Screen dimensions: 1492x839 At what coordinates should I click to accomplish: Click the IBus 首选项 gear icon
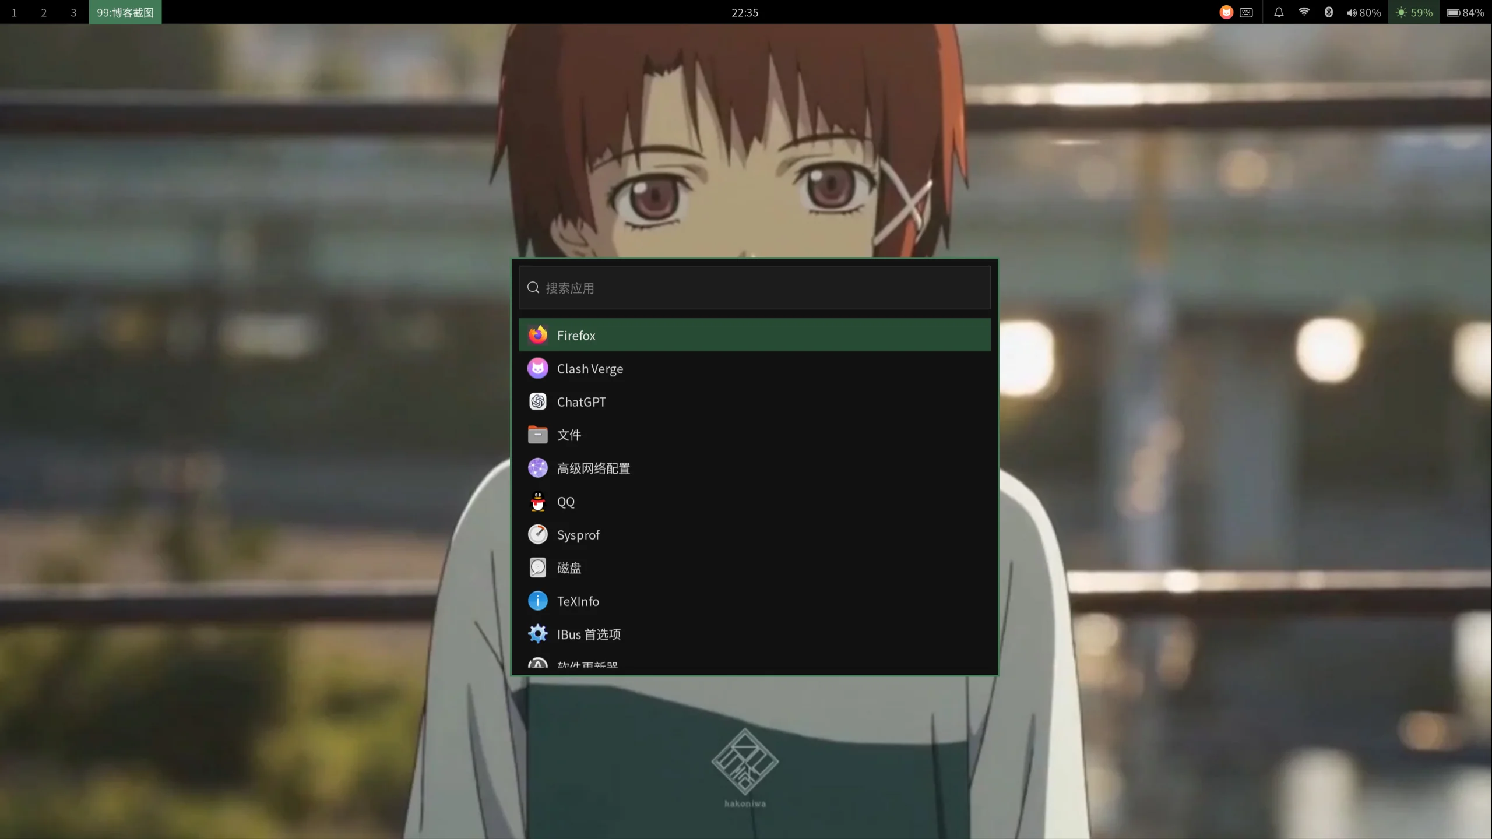pyautogui.click(x=537, y=634)
